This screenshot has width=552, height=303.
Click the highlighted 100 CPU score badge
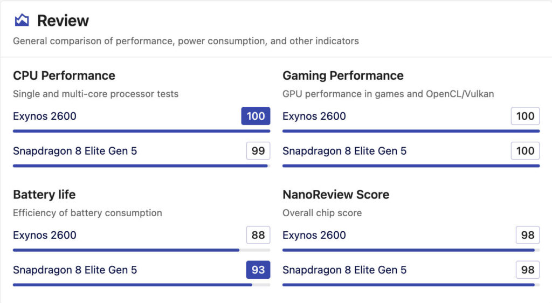(x=256, y=116)
